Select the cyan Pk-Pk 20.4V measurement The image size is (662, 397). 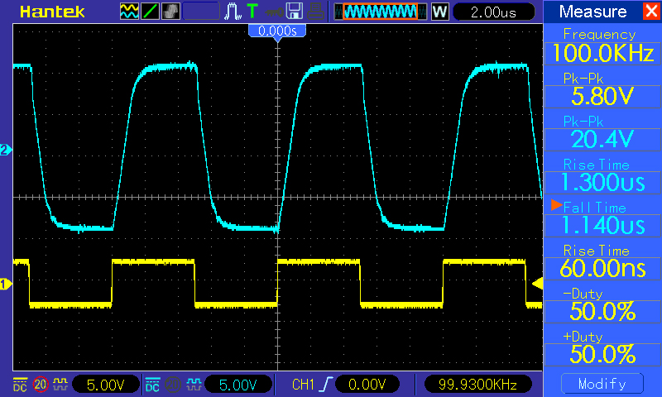click(x=602, y=133)
